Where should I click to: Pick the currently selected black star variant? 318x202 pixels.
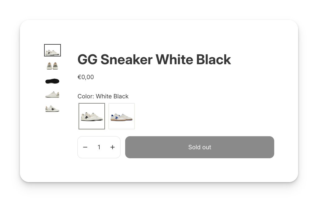tap(92, 116)
